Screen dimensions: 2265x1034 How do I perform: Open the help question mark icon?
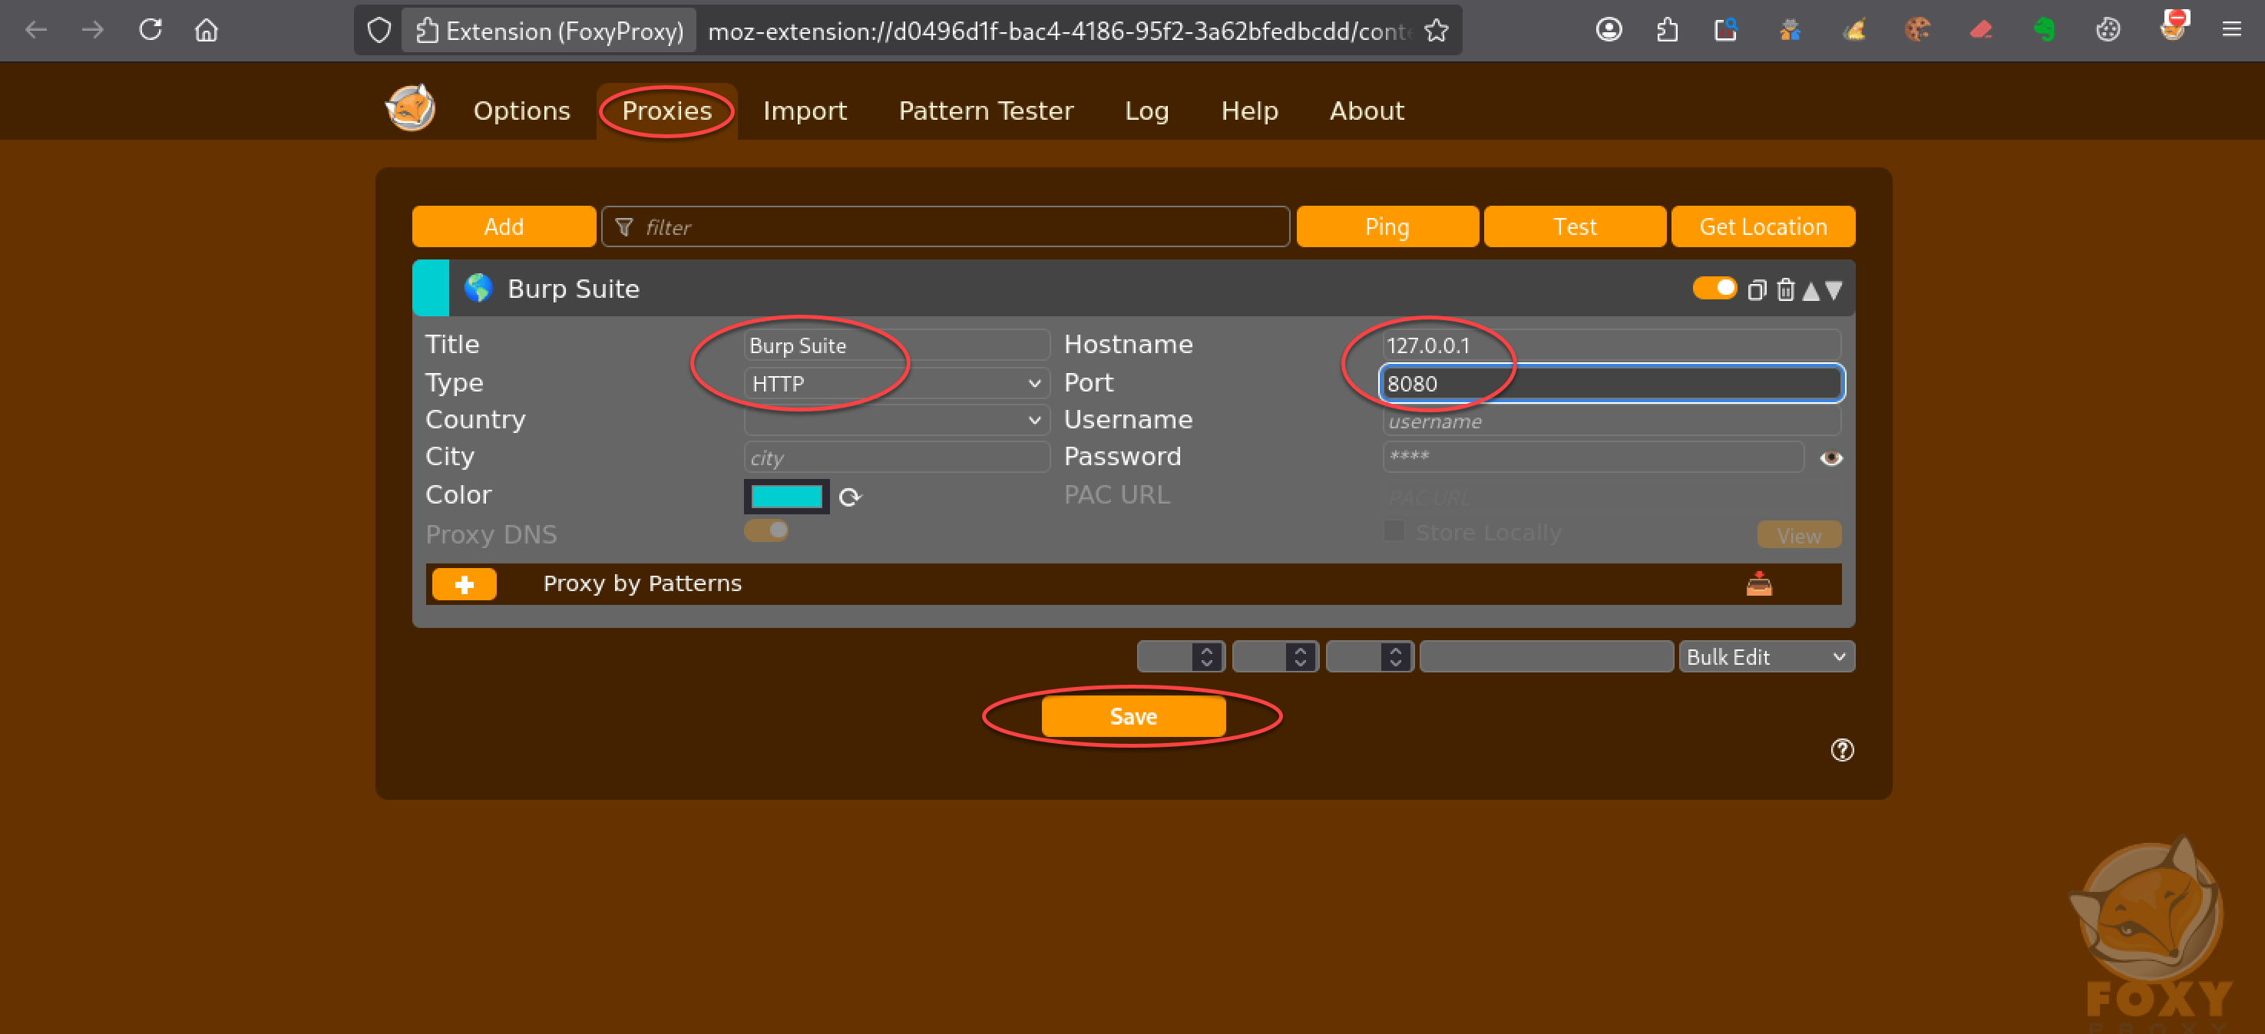pyautogui.click(x=1842, y=750)
